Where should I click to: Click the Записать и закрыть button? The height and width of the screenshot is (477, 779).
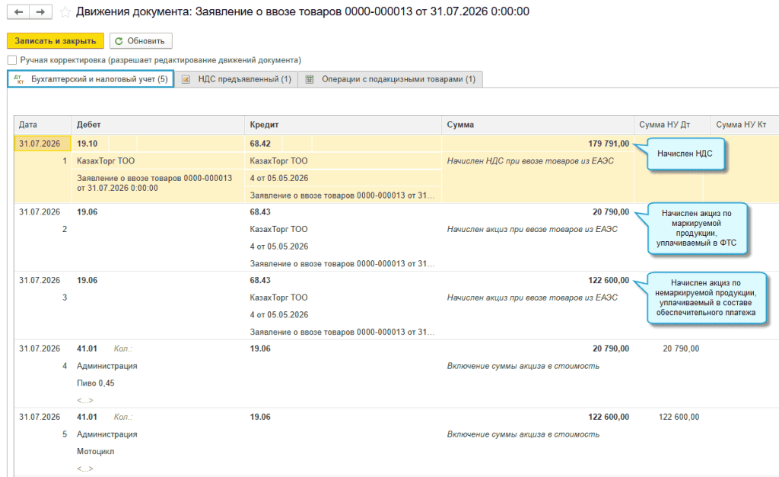[55, 41]
